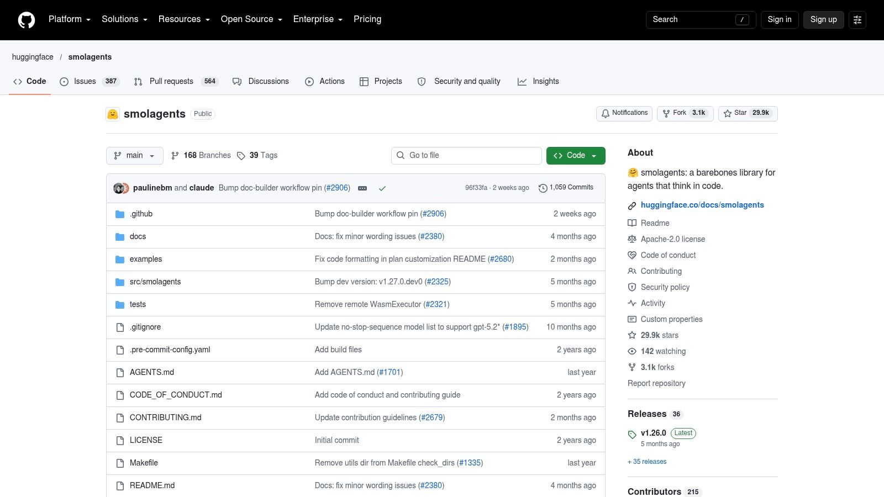Screen dimensions: 884x497
Task: Star the repository
Action: (748, 113)
